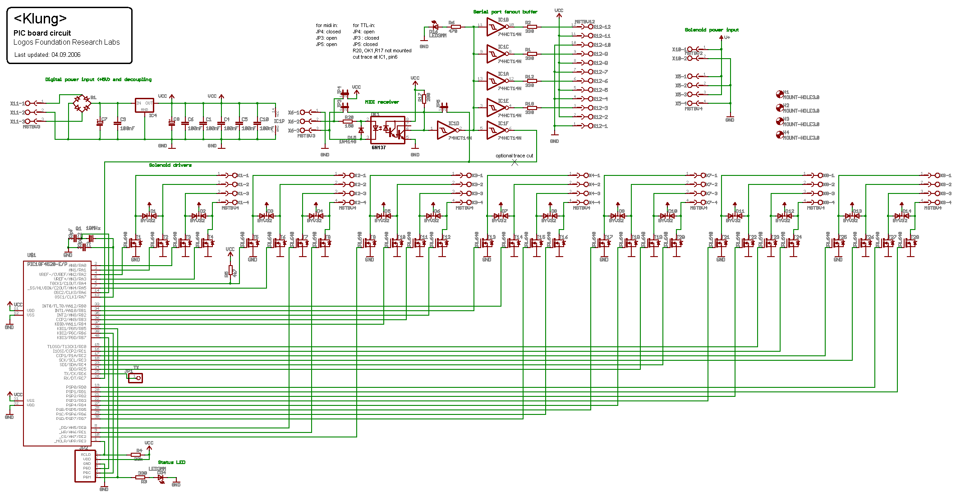The image size is (956, 492).
Task: Click the 'MIDI receiver' green label
Action: [381, 102]
